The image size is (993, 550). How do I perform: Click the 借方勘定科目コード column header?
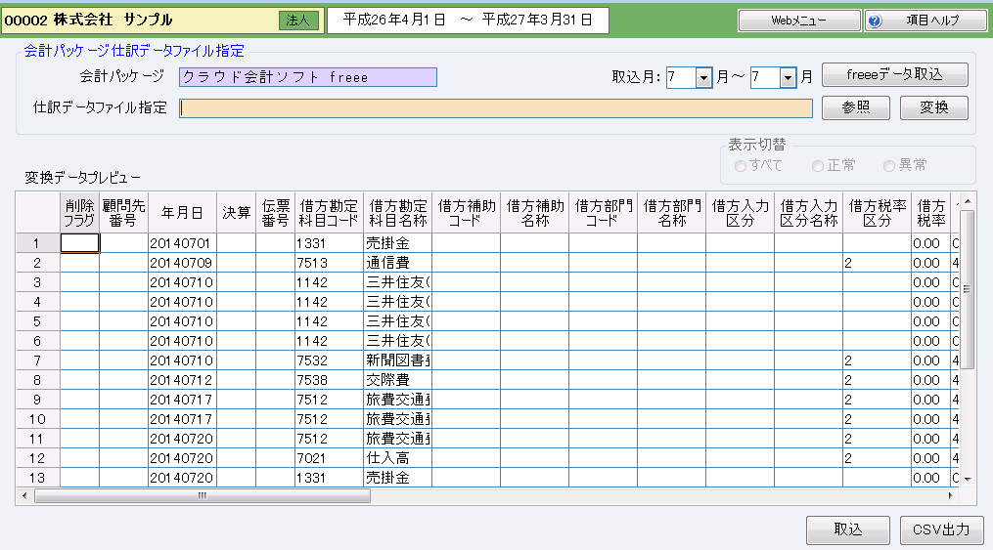(329, 213)
